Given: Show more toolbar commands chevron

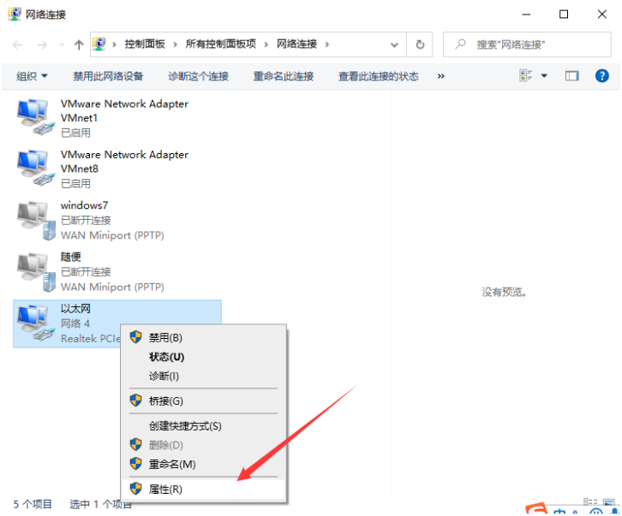Looking at the screenshot, I should pos(441,76).
